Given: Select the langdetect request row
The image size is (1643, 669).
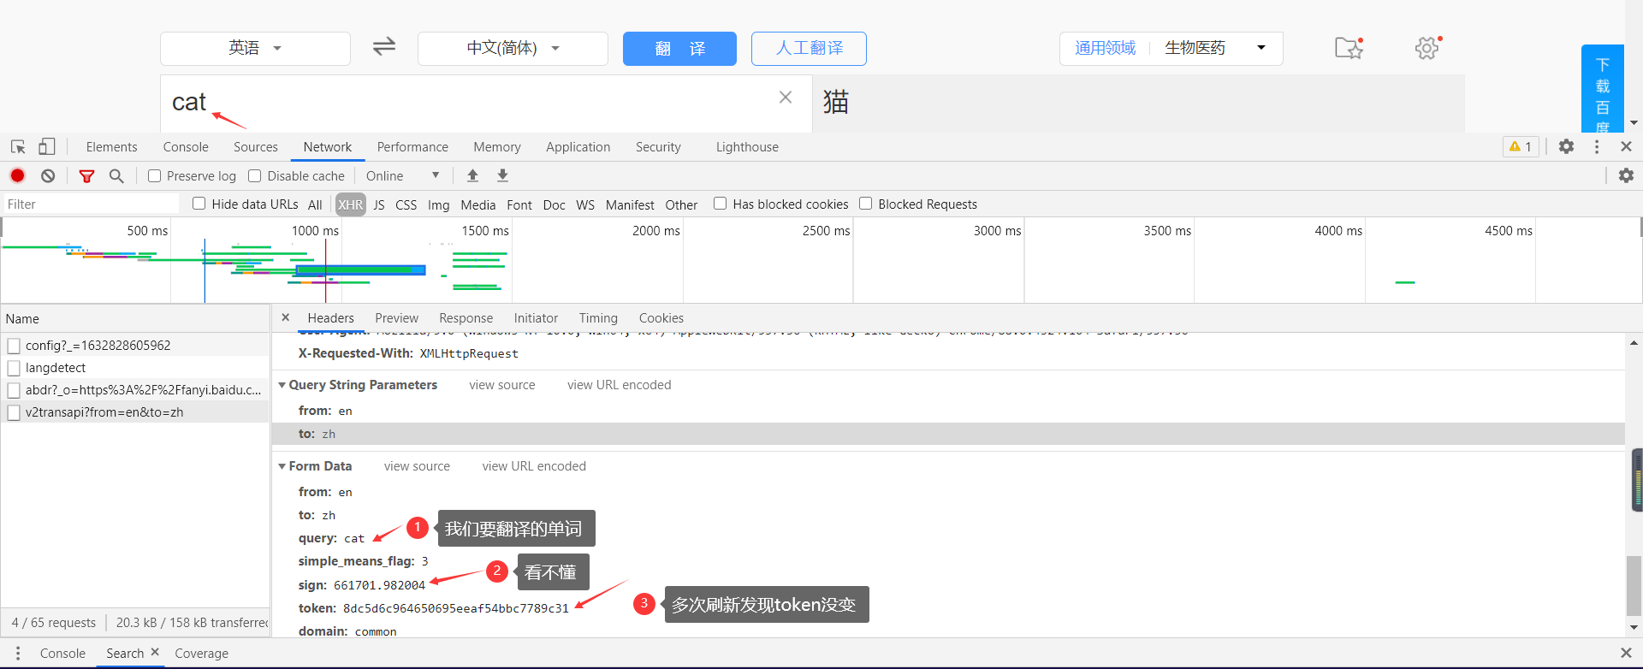Looking at the screenshot, I should [135, 368].
